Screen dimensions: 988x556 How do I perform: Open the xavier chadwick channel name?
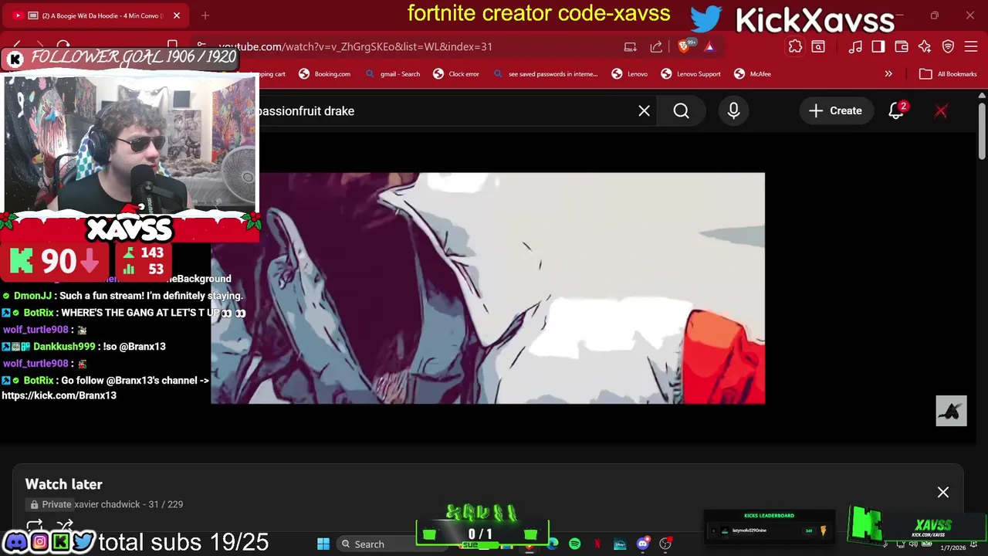pos(107,504)
